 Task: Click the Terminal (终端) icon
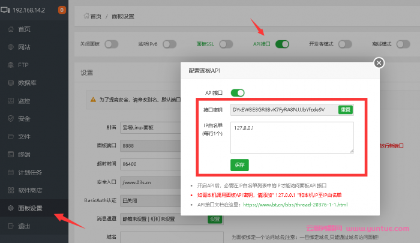pyautogui.click(x=10, y=154)
